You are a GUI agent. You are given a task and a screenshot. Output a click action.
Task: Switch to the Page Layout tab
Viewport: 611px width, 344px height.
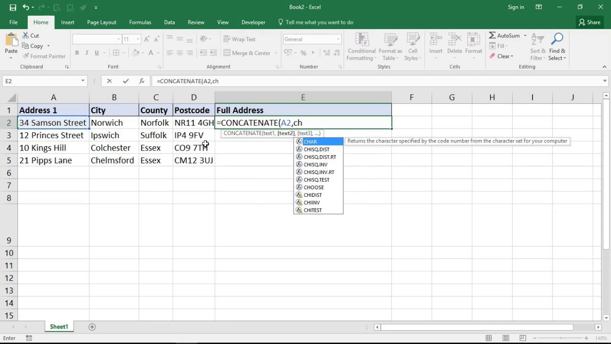point(102,22)
